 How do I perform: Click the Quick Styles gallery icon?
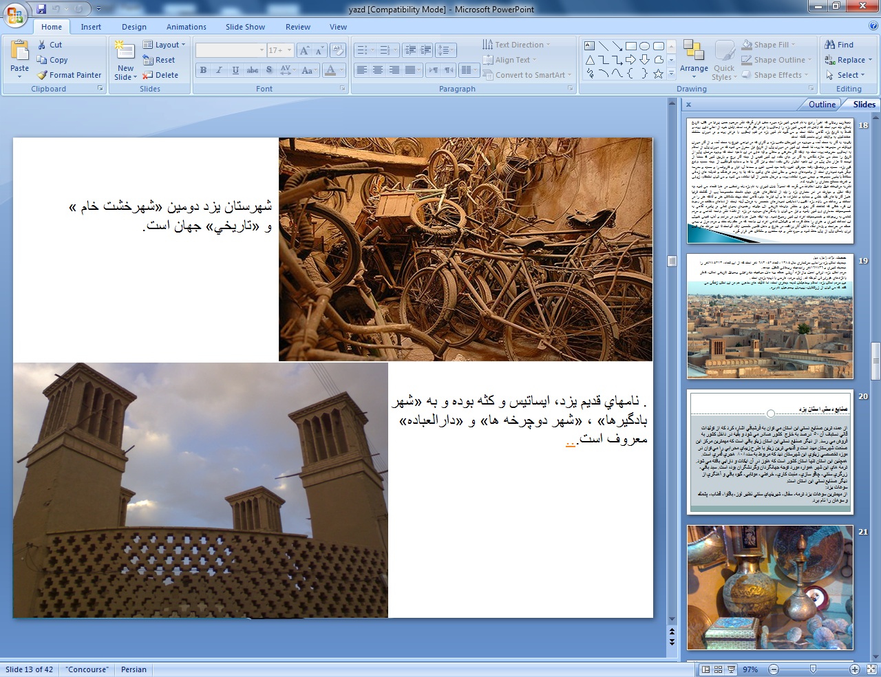(x=724, y=60)
